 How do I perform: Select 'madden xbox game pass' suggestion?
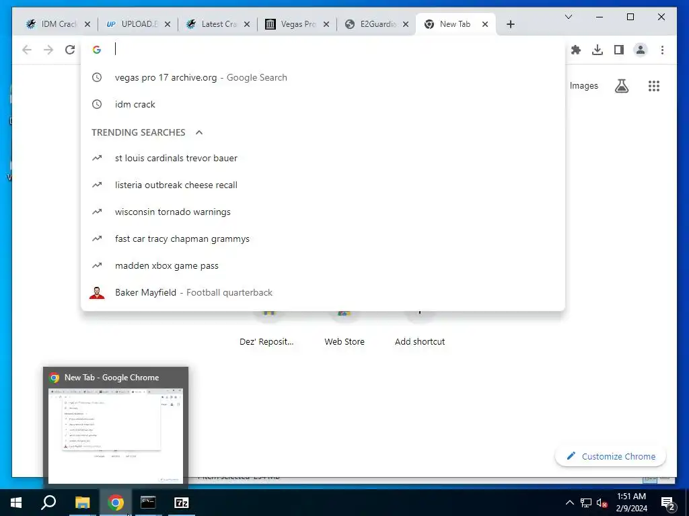click(x=323, y=266)
